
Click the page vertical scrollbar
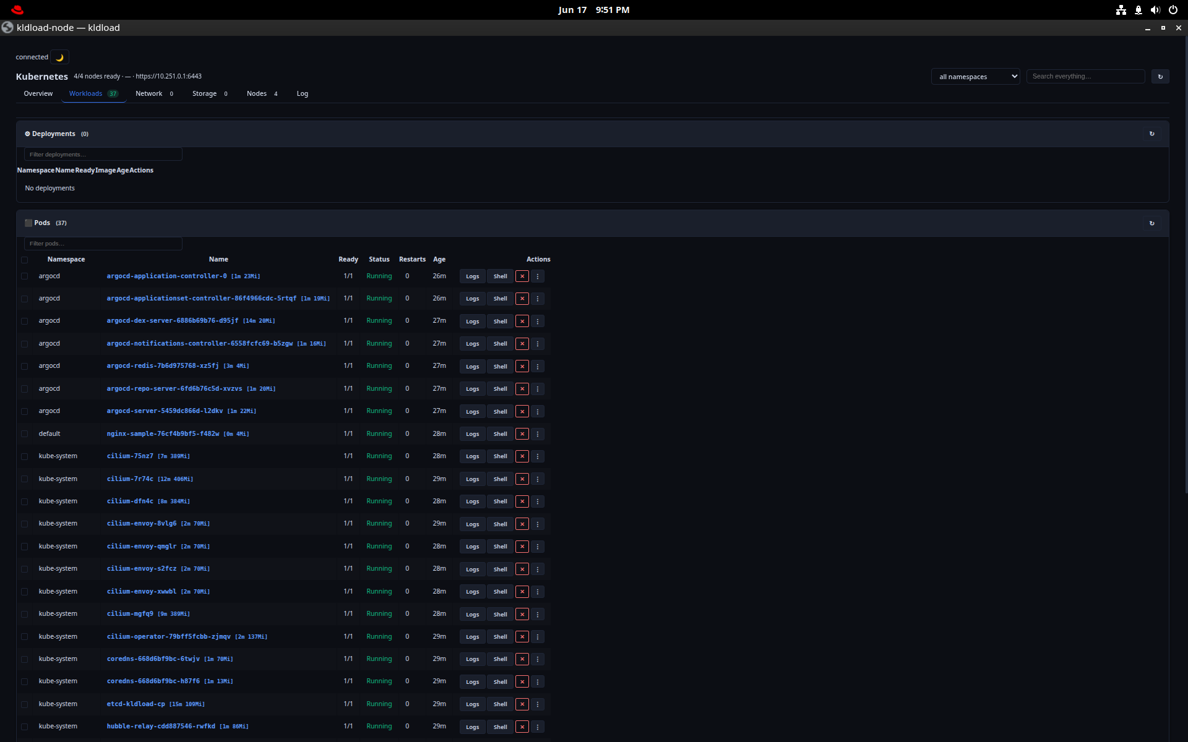(x=1185, y=266)
